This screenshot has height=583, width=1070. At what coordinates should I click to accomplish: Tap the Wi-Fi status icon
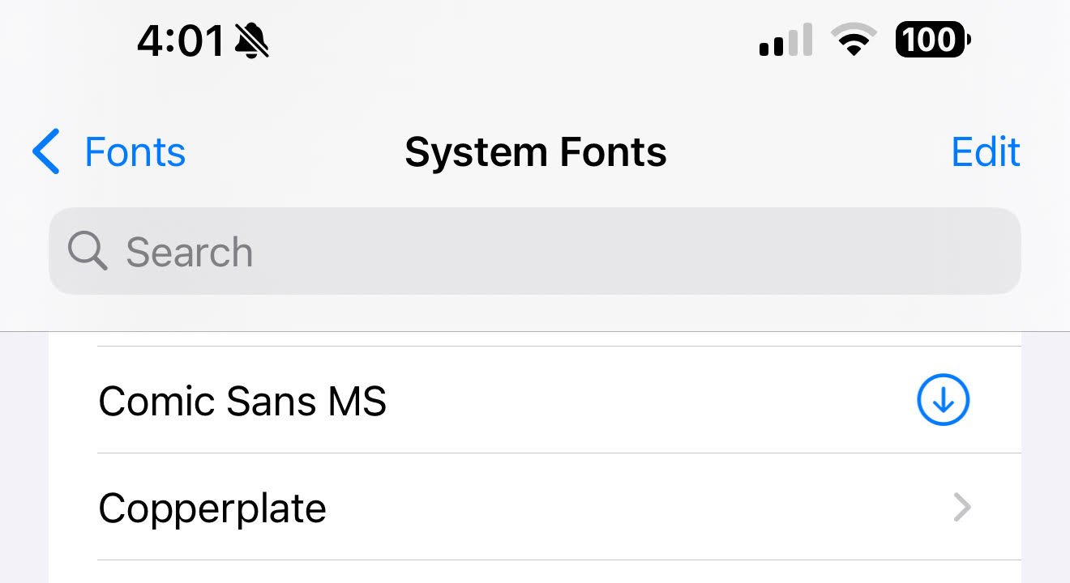[x=854, y=39]
